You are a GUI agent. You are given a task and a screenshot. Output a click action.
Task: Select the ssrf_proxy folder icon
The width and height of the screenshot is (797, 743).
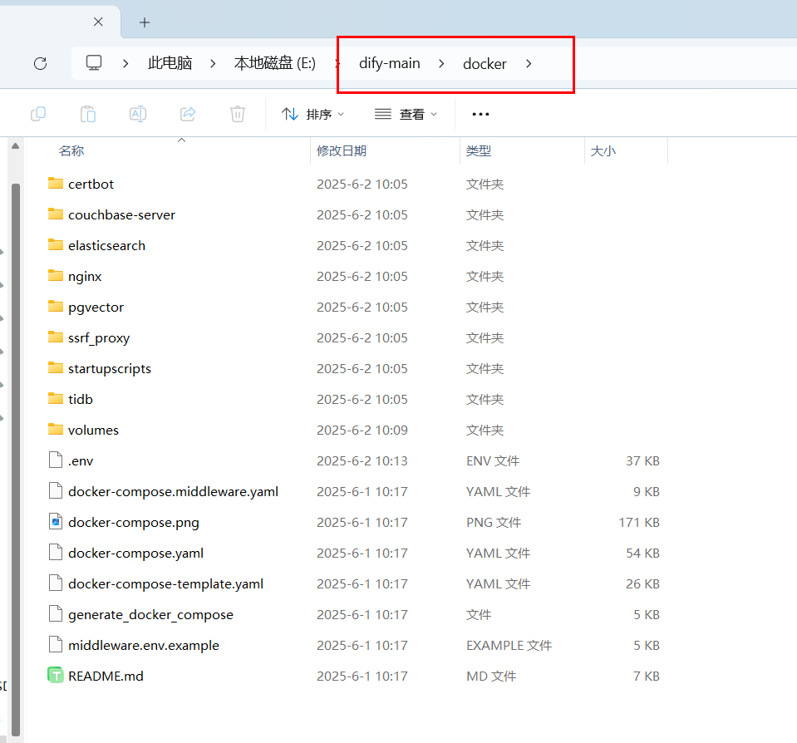tap(56, 337)
